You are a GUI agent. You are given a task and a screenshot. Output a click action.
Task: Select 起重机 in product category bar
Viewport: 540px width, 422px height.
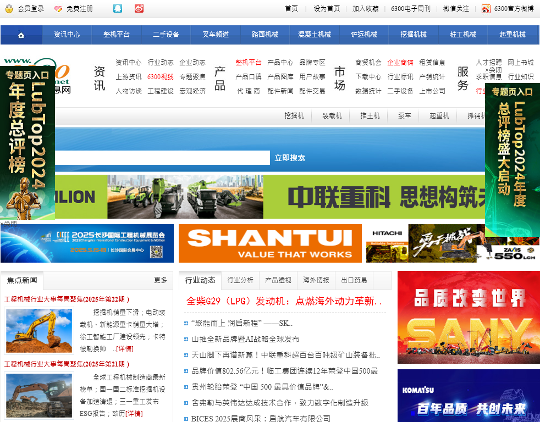(439, 116)
